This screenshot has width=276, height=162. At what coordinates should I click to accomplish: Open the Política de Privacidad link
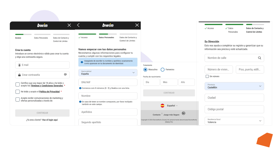(49, 92)
